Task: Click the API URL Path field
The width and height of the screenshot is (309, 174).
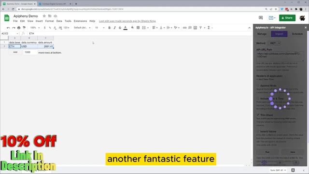Action: tap(280, 56)
